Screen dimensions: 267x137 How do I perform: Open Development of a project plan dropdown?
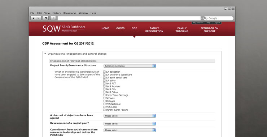[x=130, y=124]
